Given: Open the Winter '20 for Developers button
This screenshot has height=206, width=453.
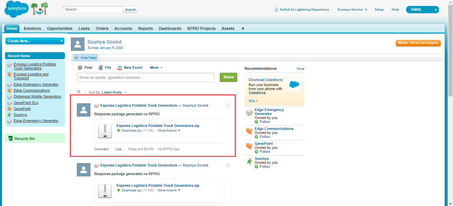Looking at the screenshot, I should pyautogui.click(x=418, y=43).
